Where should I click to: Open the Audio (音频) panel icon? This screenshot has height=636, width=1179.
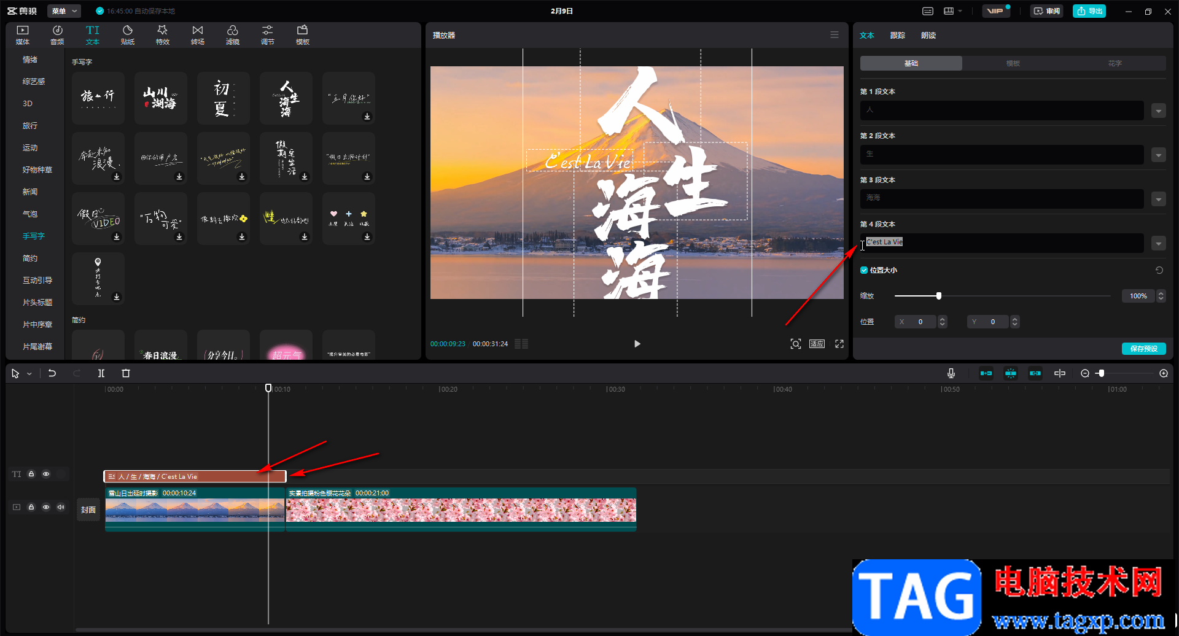tap(57, 35)
